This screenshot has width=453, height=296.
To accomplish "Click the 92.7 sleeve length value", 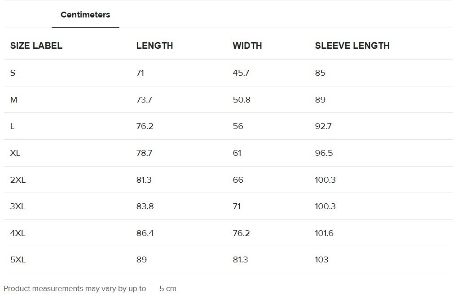I will click(x=323, y=126).
